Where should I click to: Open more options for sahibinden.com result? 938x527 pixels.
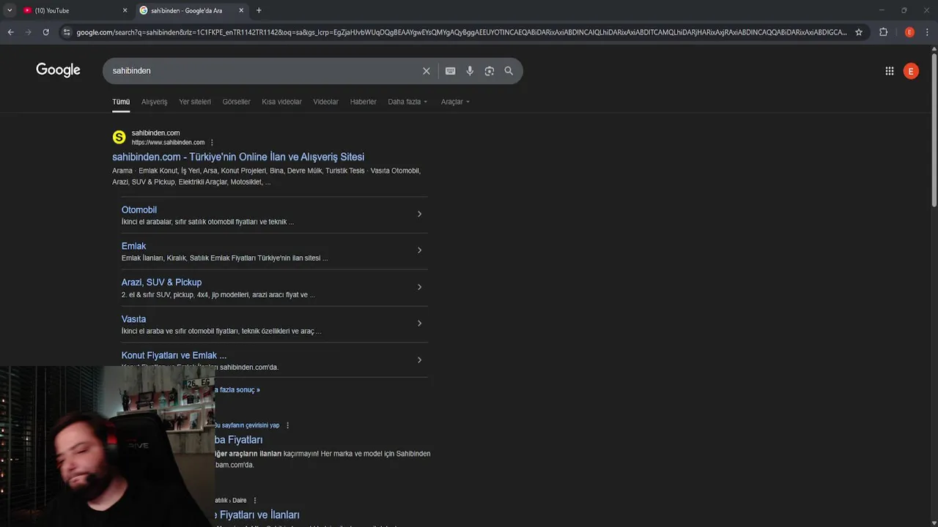click(x=212, y=143)
